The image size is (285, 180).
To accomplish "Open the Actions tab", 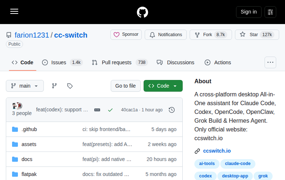I will point(218,62).
